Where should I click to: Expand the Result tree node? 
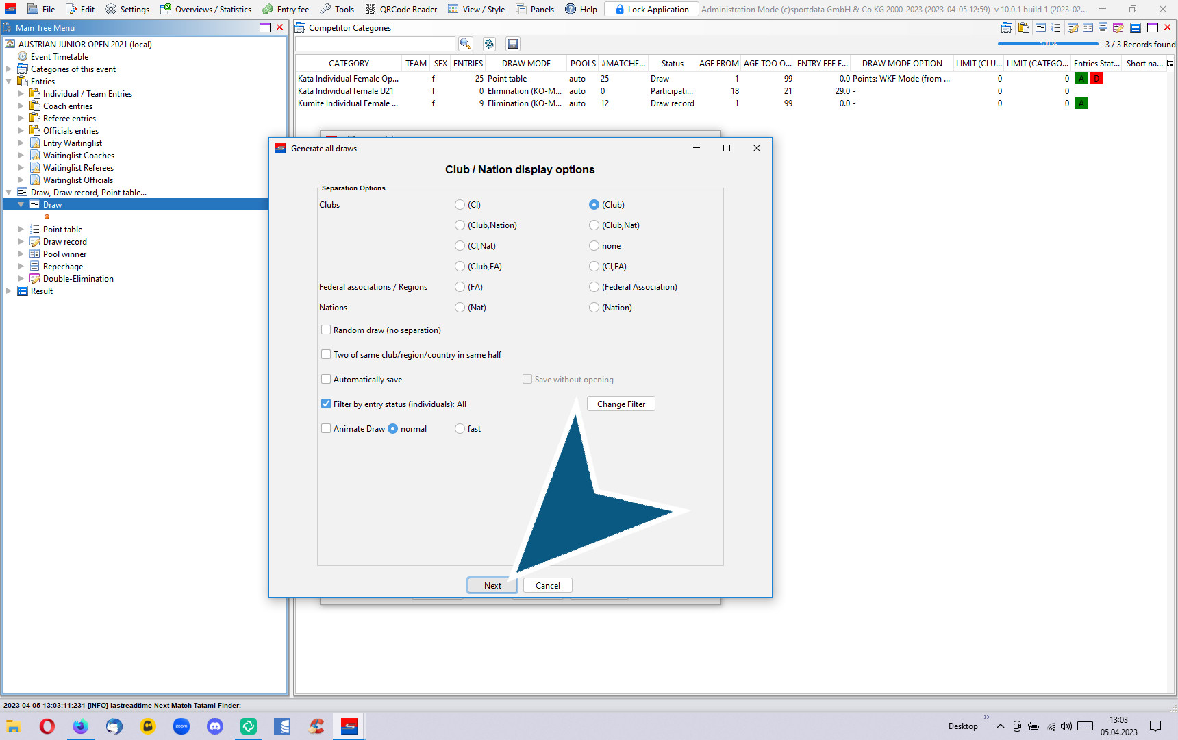[x=8, y=291]
